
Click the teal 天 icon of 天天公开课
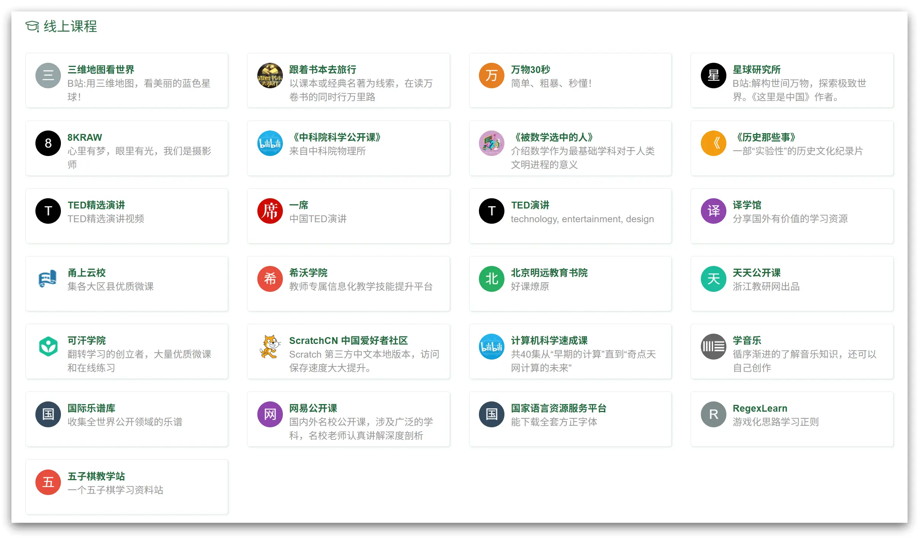pos(713,279)
